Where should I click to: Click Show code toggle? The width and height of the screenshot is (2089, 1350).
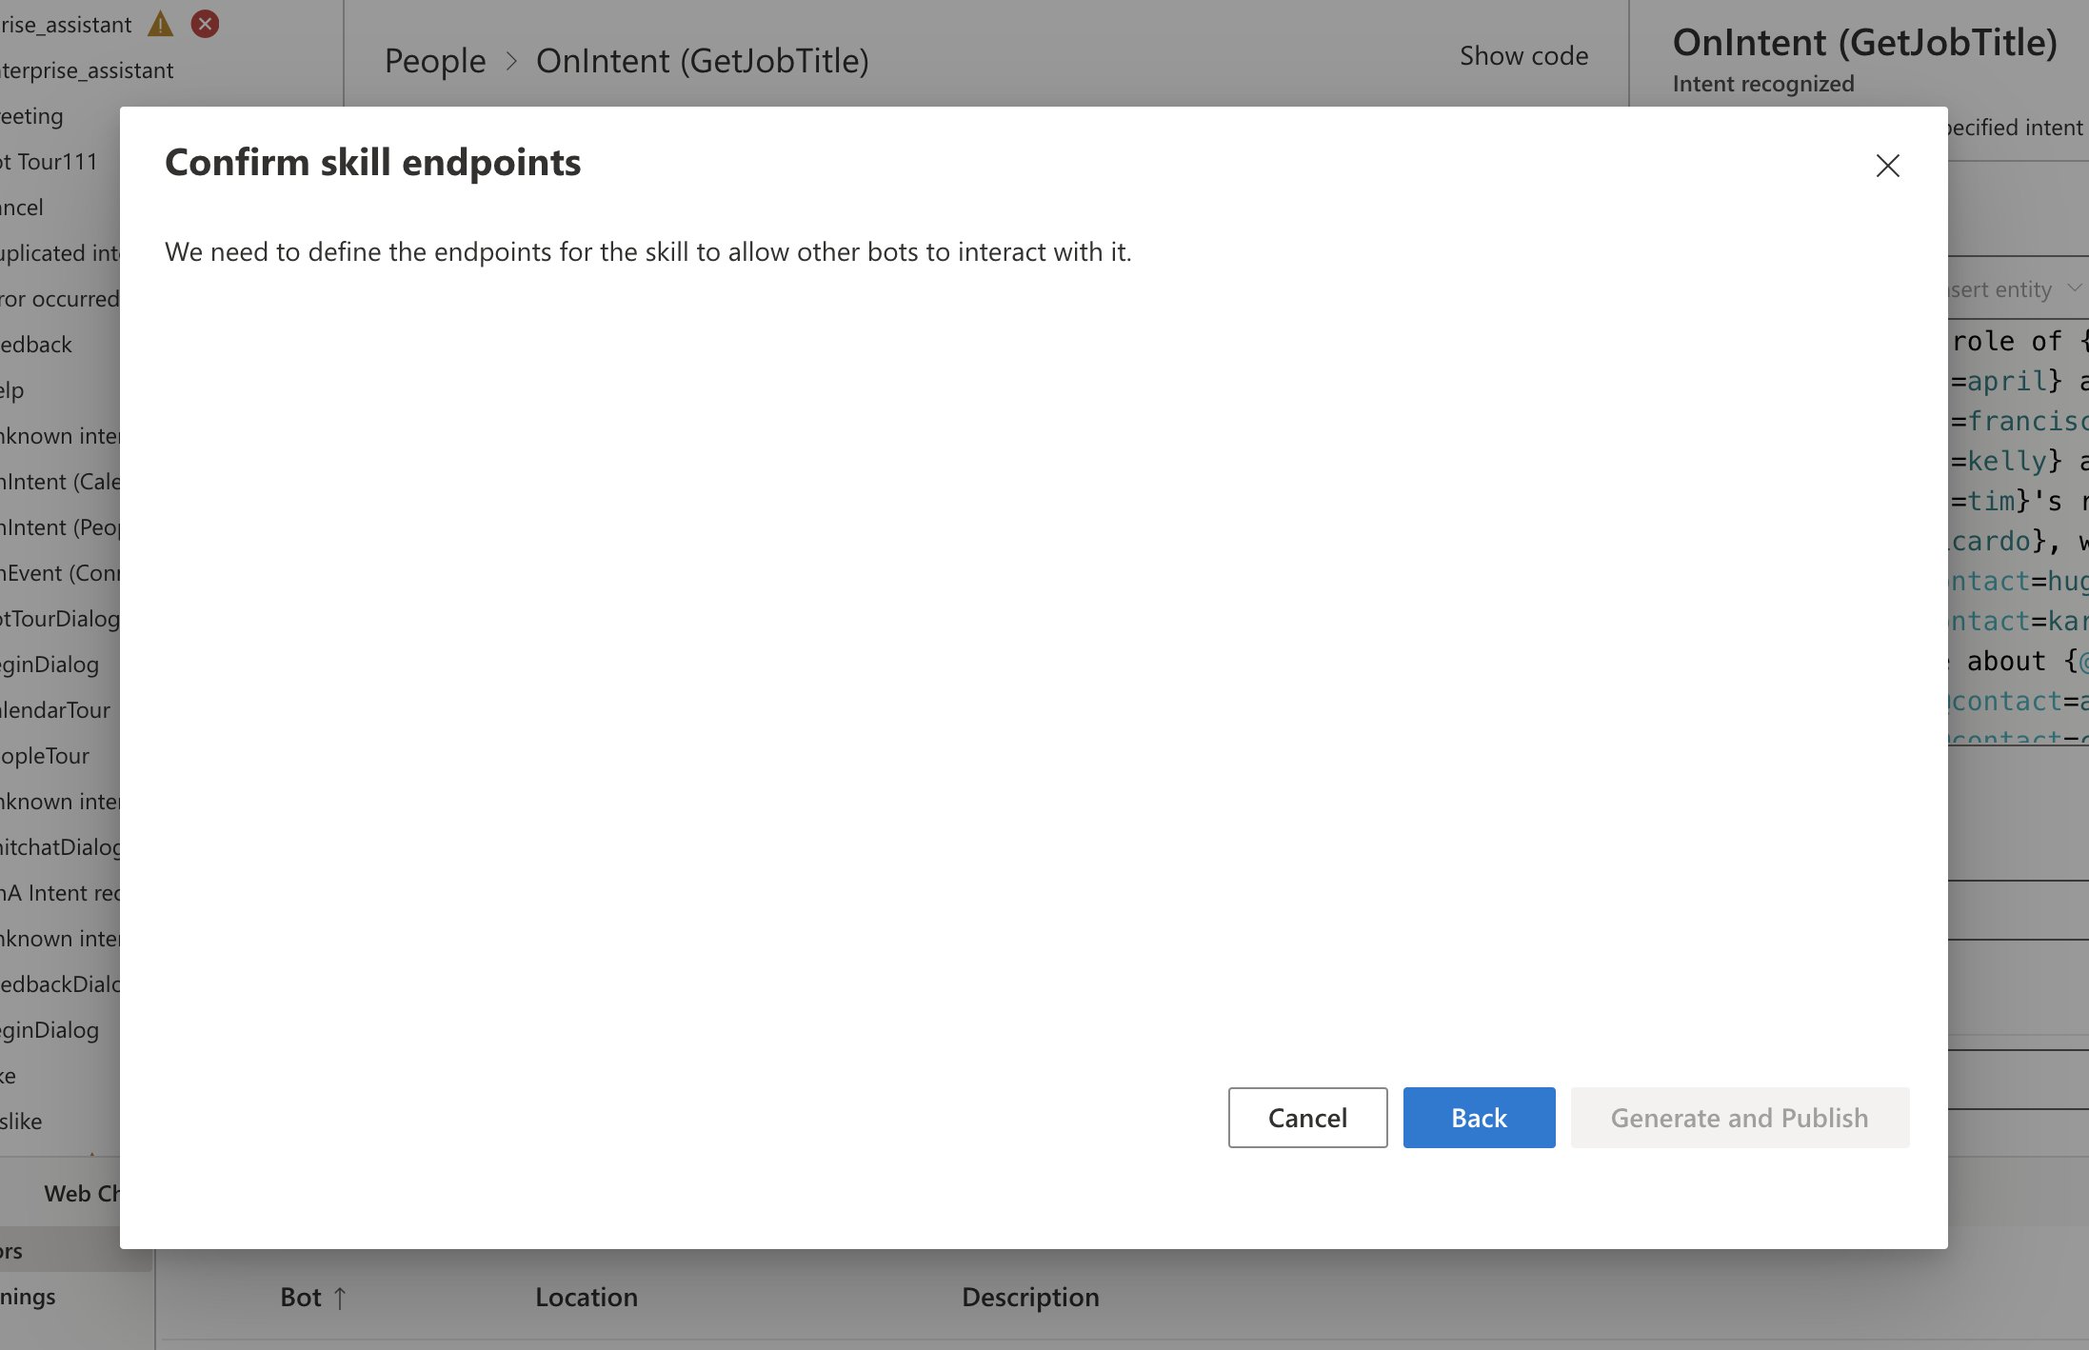click(1523, 56)
